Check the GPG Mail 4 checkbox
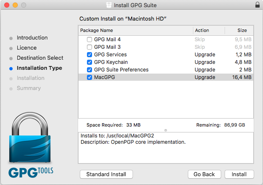This screenshot has width=263, height=185. click(89, 40)
